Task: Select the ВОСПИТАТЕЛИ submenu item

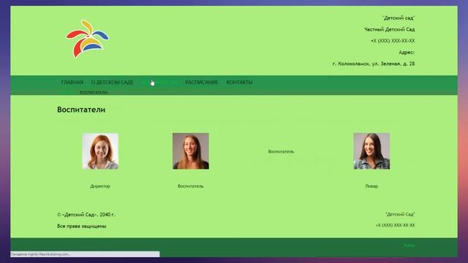Action: coord(94,93)
